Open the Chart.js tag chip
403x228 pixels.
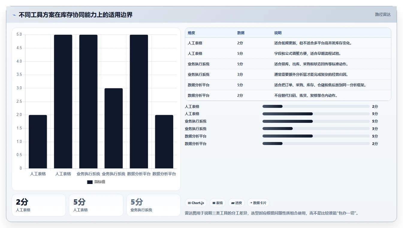pyautogui.click(x=196, y=203)
